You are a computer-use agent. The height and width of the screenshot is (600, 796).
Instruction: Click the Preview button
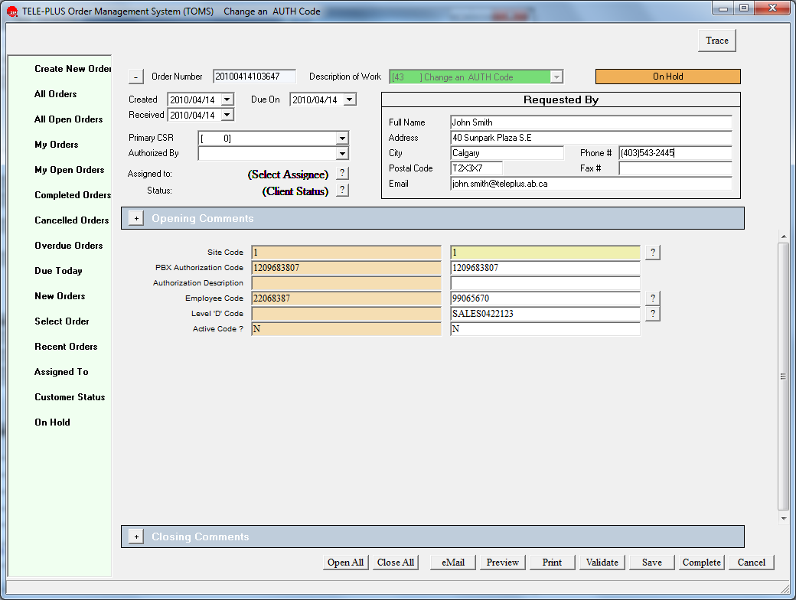tap(503, 562)
